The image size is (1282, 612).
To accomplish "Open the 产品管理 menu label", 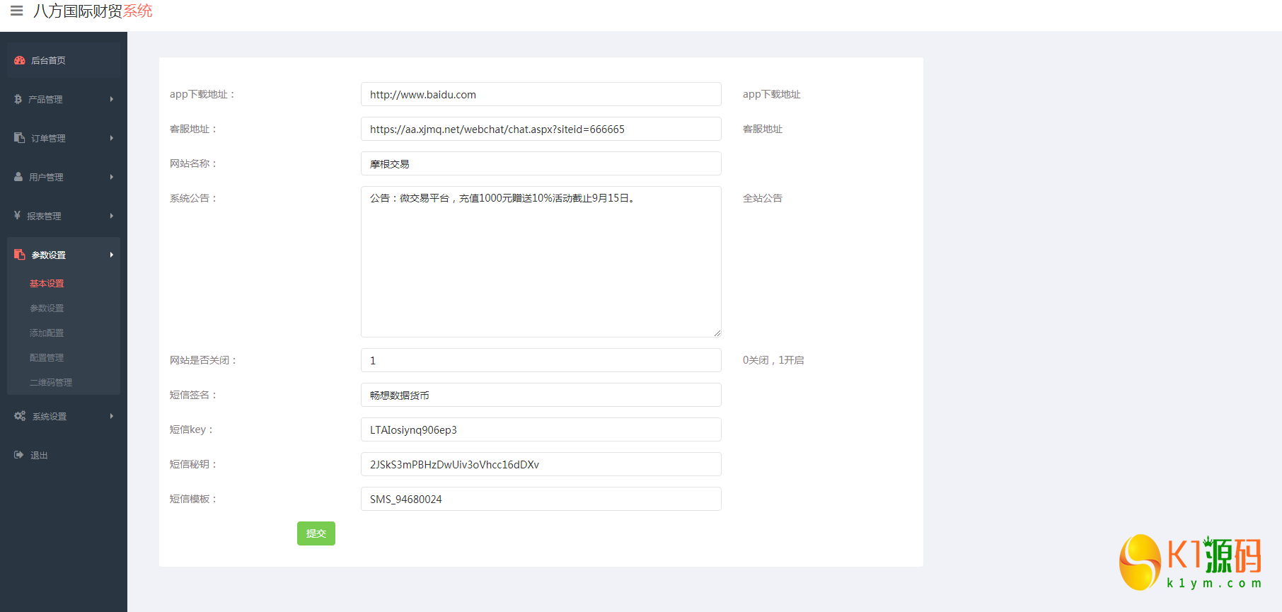I will [45, 100].
